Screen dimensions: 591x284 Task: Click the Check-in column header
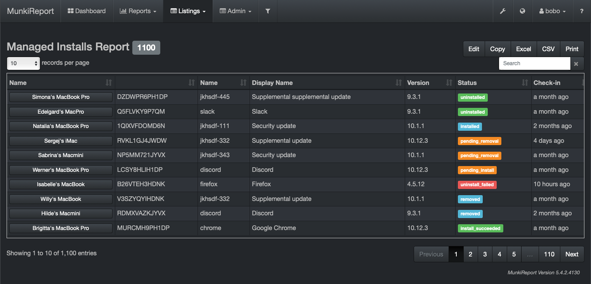click(557, 83)
